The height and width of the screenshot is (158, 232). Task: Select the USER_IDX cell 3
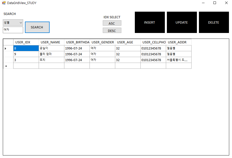[26, 60]
